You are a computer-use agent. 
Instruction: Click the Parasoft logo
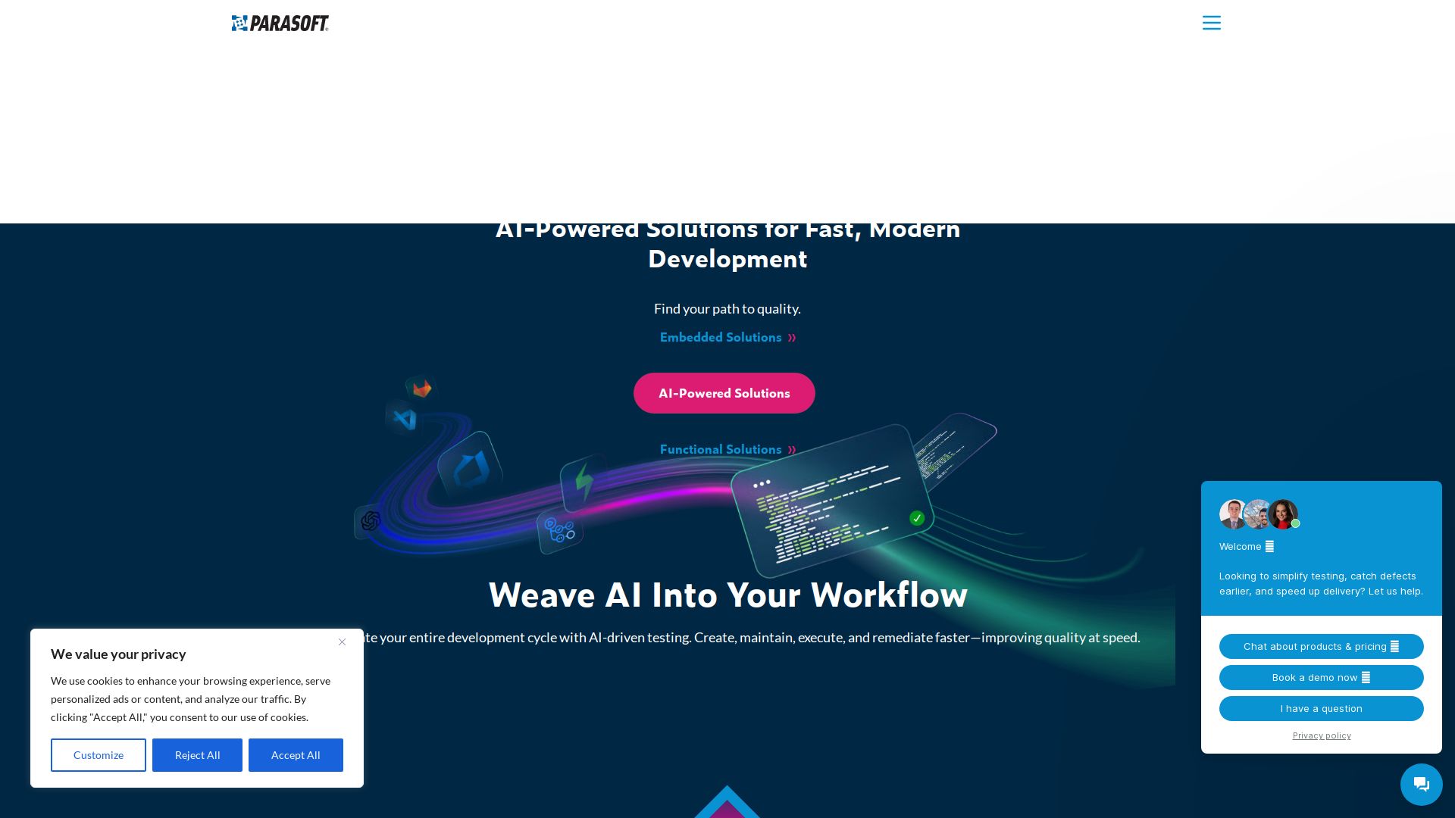280,23
